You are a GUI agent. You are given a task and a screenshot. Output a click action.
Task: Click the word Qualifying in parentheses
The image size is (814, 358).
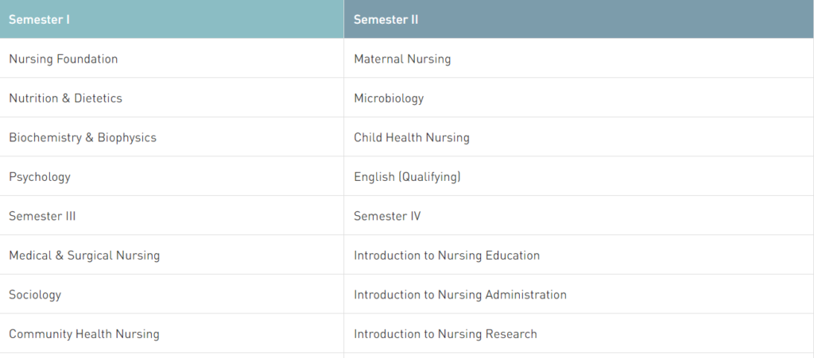[429, 177]
